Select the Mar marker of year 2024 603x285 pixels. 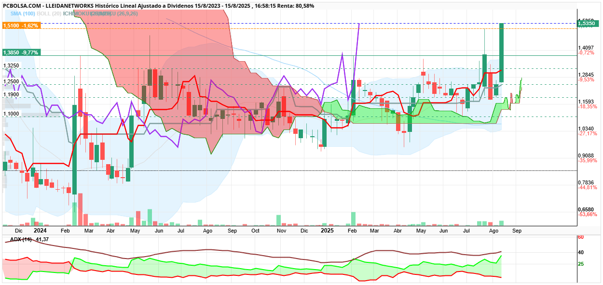pyautogui.click(x=88, y=231)
